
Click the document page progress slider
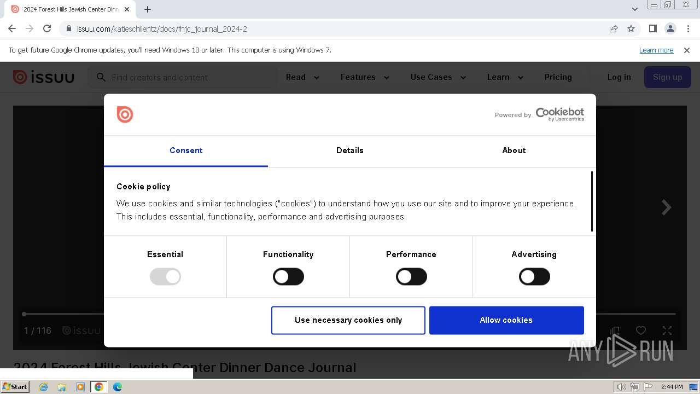(x=350, y=314)
